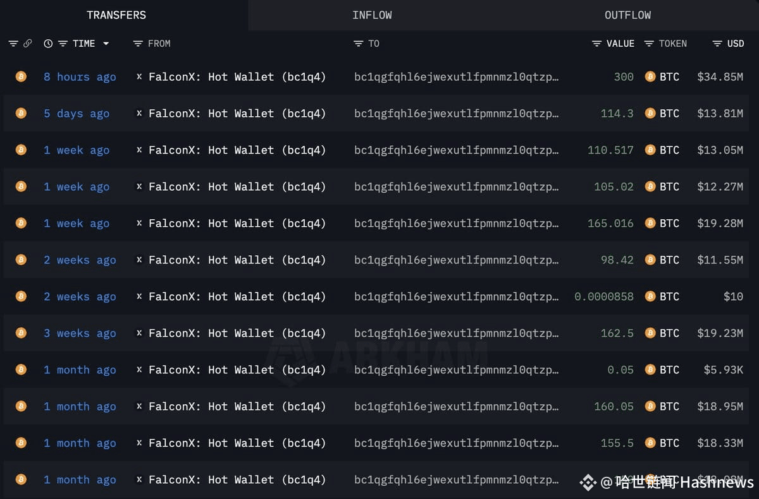The width and height of the screenshot is (759, 499).
Task: Open the recipient address in the $5.93K row
Action: 457,370
